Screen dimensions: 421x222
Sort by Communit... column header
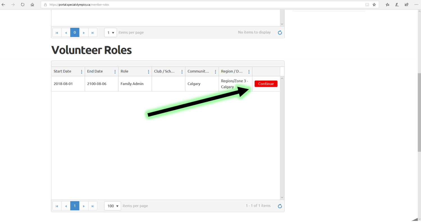[198, 71]
